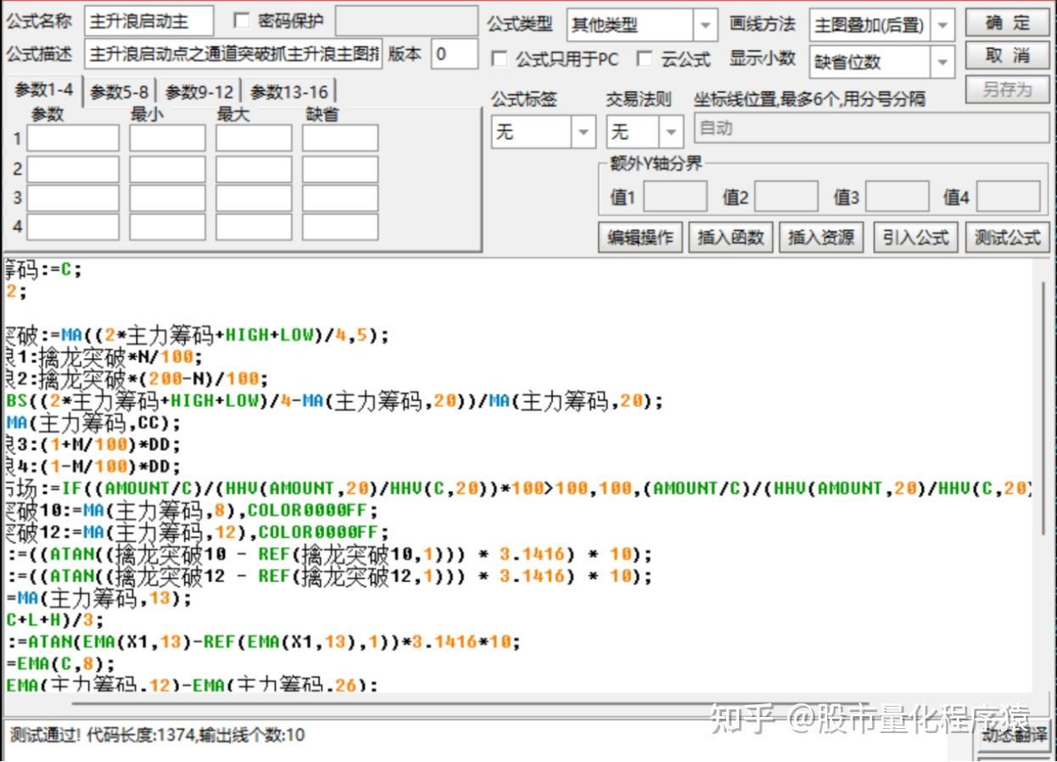Image resolution: width=1057 pixels, height=762 pixels.
Task: Click the vertical scrollbar of code editor
Action: pos(1043,407)
